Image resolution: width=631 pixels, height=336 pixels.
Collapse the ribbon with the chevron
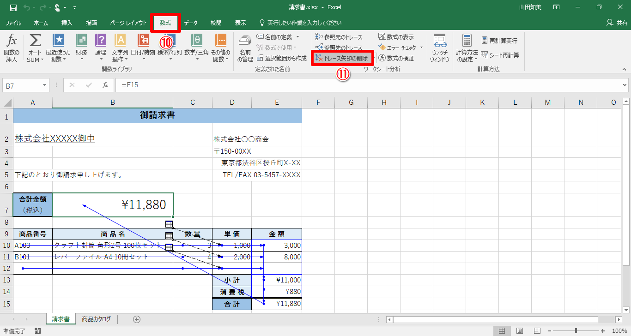pyautogui.click(x=624, y=69)
